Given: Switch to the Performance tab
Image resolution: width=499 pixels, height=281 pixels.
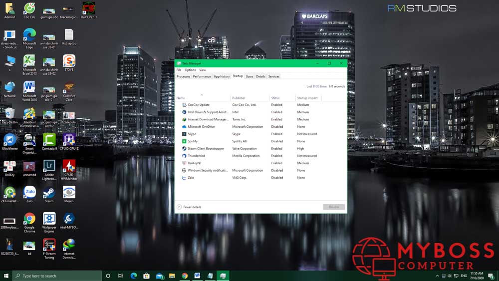Looking at the screenshot, I should point(202,77).
